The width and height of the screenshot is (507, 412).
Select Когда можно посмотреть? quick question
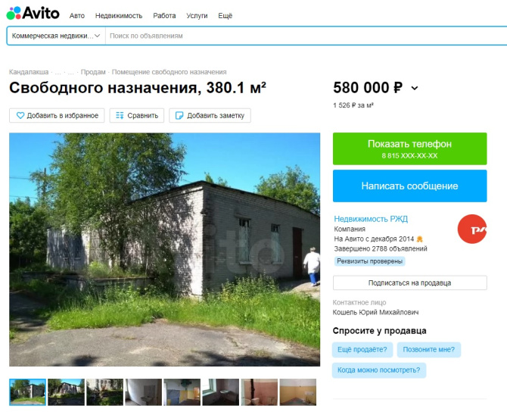click(x=379, y=370)
